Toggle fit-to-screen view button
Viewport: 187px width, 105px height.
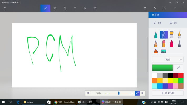(88, 93)
